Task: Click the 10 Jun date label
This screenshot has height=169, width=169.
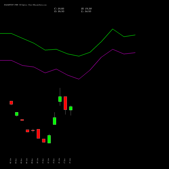Action: (x=38, y=161)
